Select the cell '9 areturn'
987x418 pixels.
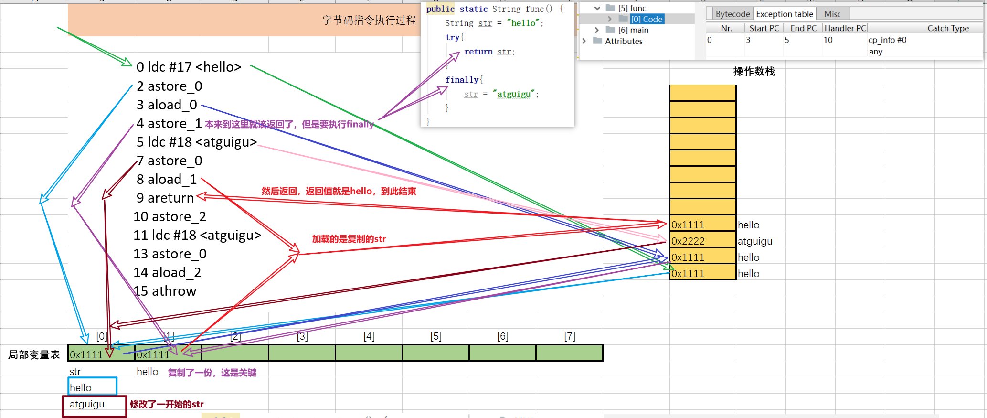pyautogui.click(x=165, y=198)
